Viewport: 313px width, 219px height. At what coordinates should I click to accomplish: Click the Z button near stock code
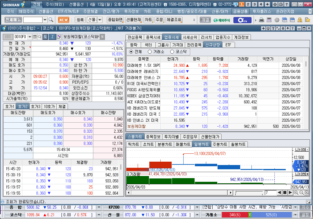(x=52, y=37)
